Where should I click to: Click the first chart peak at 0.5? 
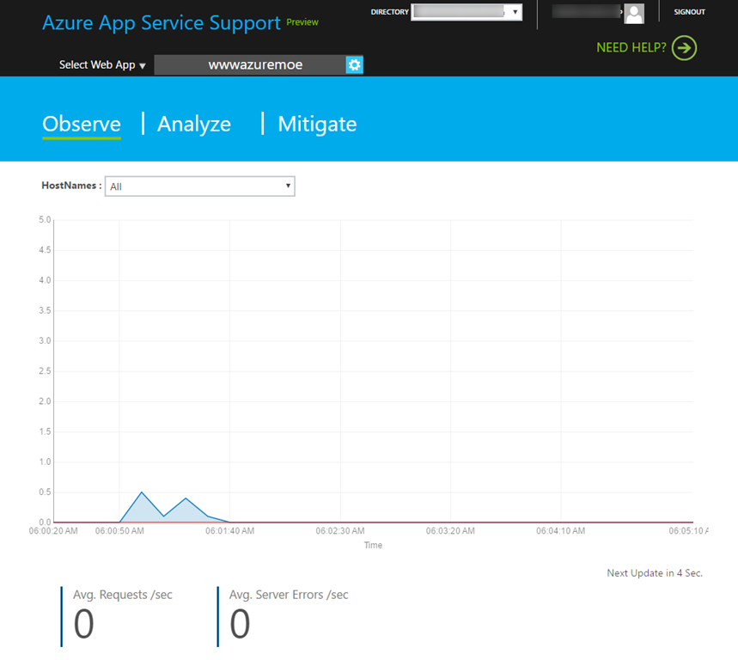142,492
